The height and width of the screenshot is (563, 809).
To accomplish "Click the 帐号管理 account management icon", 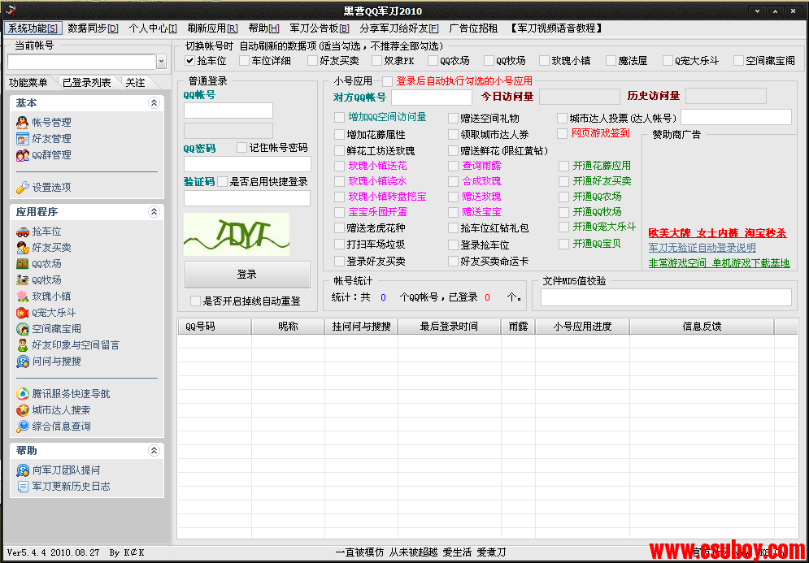I will pos(23,123).
